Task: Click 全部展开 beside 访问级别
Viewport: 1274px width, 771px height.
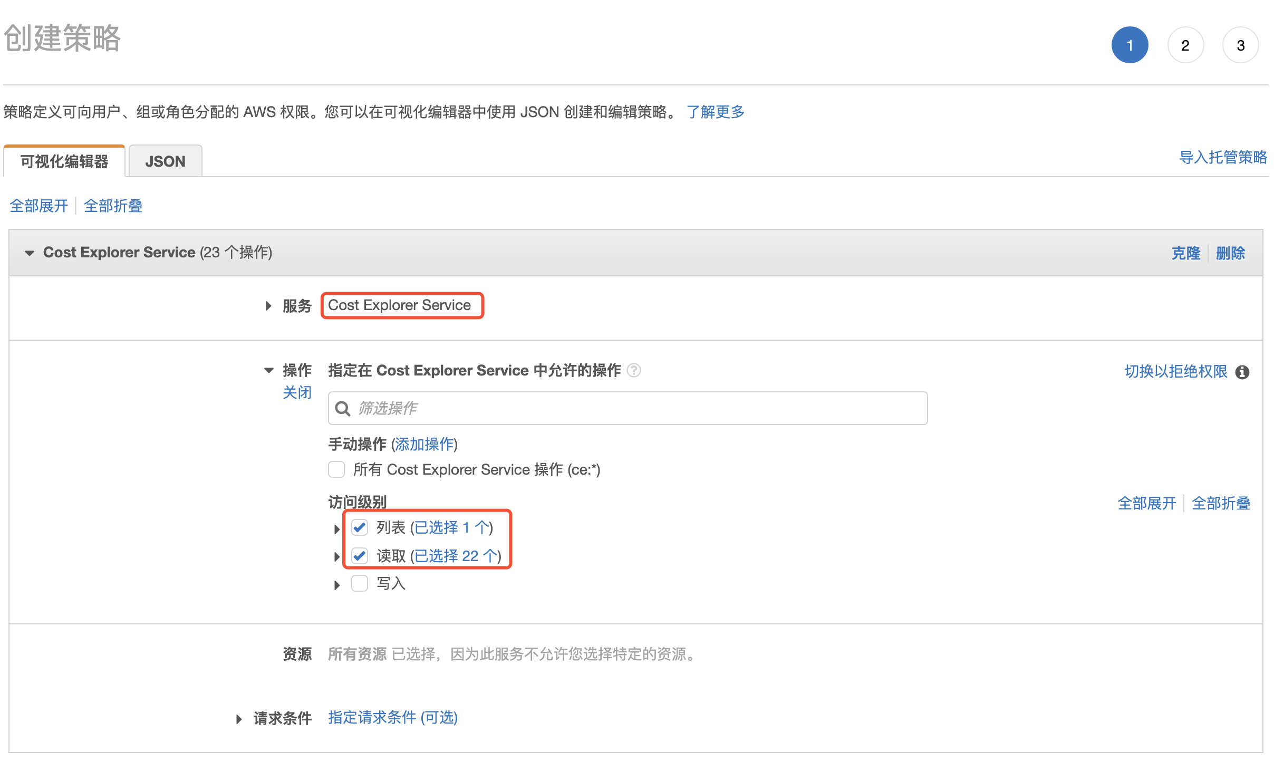Action: 1147,503
